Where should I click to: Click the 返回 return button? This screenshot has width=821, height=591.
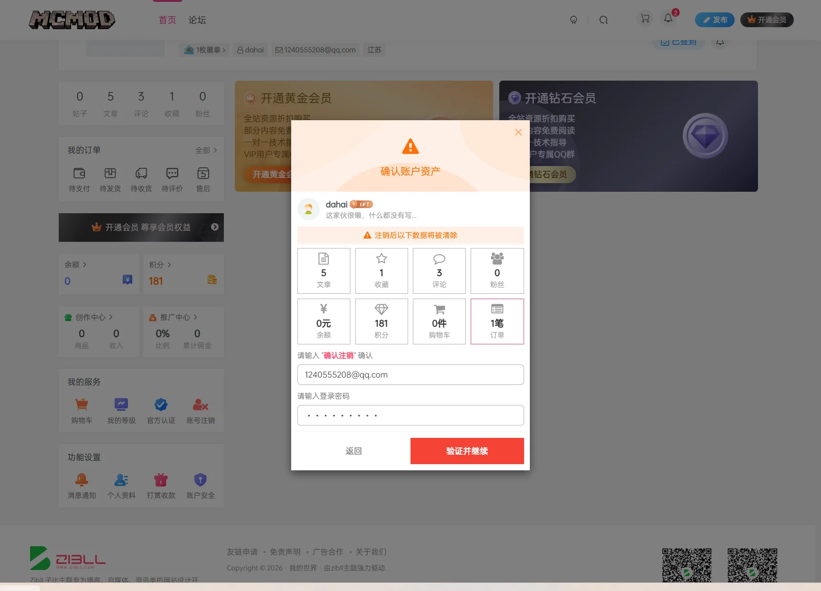(354, 451)
